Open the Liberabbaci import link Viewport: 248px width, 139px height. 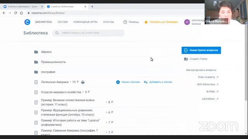coord(210,99)
